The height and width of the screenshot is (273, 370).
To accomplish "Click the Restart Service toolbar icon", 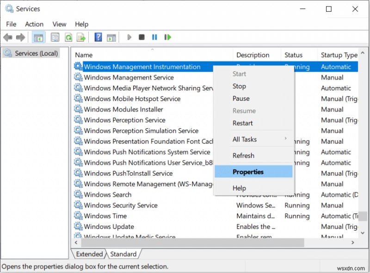I will tap(167, 37).
